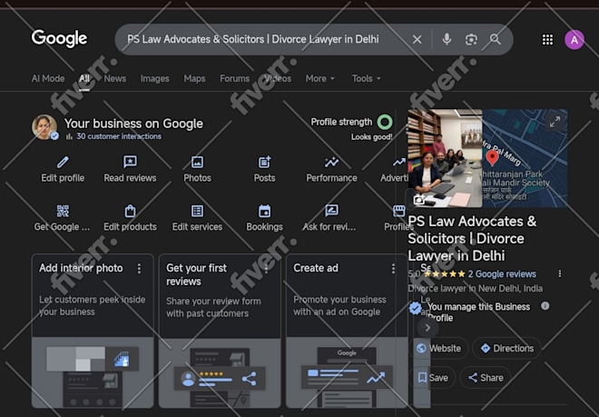Screen dimensions: 599x417
Task: Click the right chevron arrow button
Action: (427, 328)
